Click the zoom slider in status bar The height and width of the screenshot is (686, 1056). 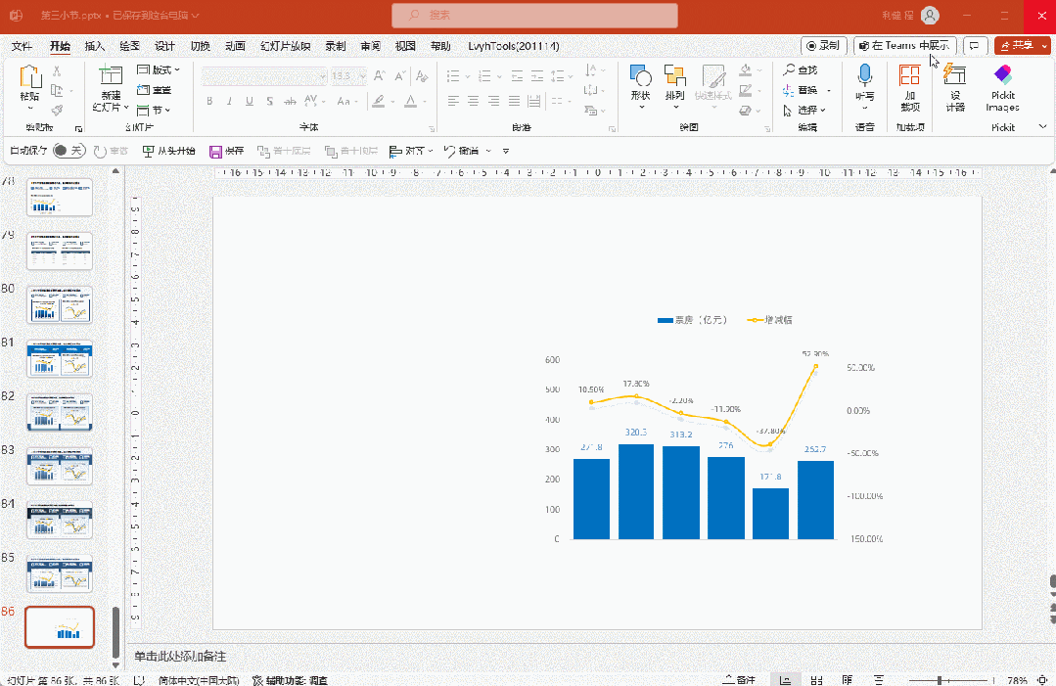click(x=940, y=680)
